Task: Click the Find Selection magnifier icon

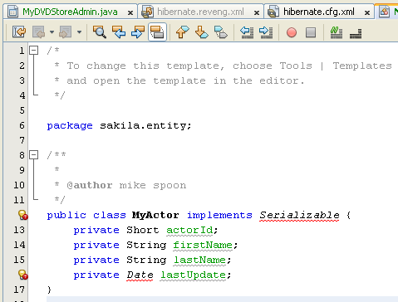Action: [100, 32]
